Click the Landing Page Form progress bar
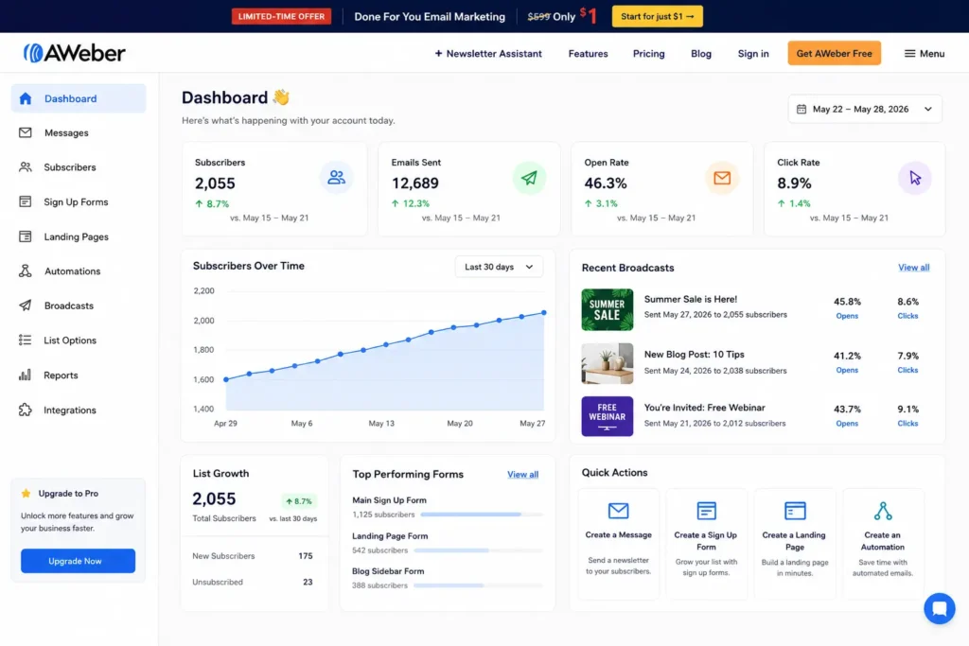969x646 pixels. (478, 550)
